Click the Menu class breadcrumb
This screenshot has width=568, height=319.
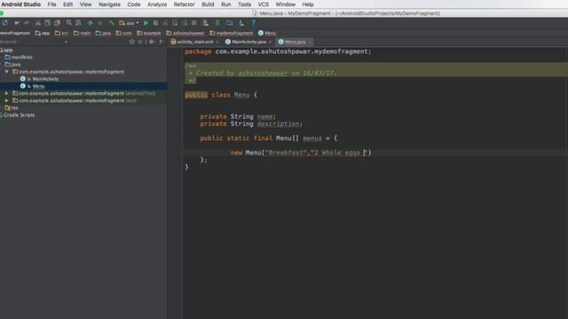(267, 33)
